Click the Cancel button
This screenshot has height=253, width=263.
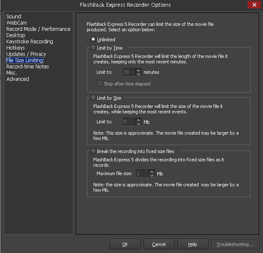[x=159, y=244]
